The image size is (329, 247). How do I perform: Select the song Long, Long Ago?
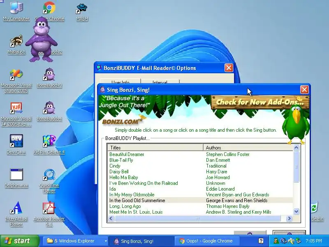125,206
